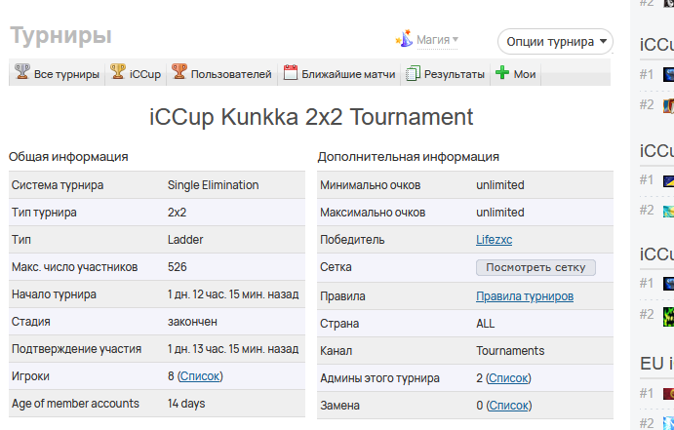Click the Турниры page heading
The height and width of the screenshot is (430, 674).
pyautogui.click(x=60, y=36)
